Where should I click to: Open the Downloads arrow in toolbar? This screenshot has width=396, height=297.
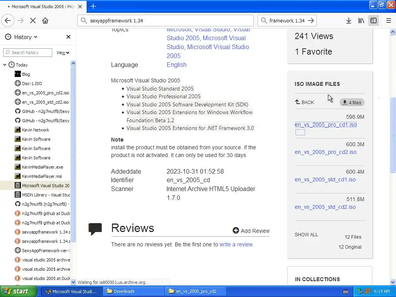348,20
